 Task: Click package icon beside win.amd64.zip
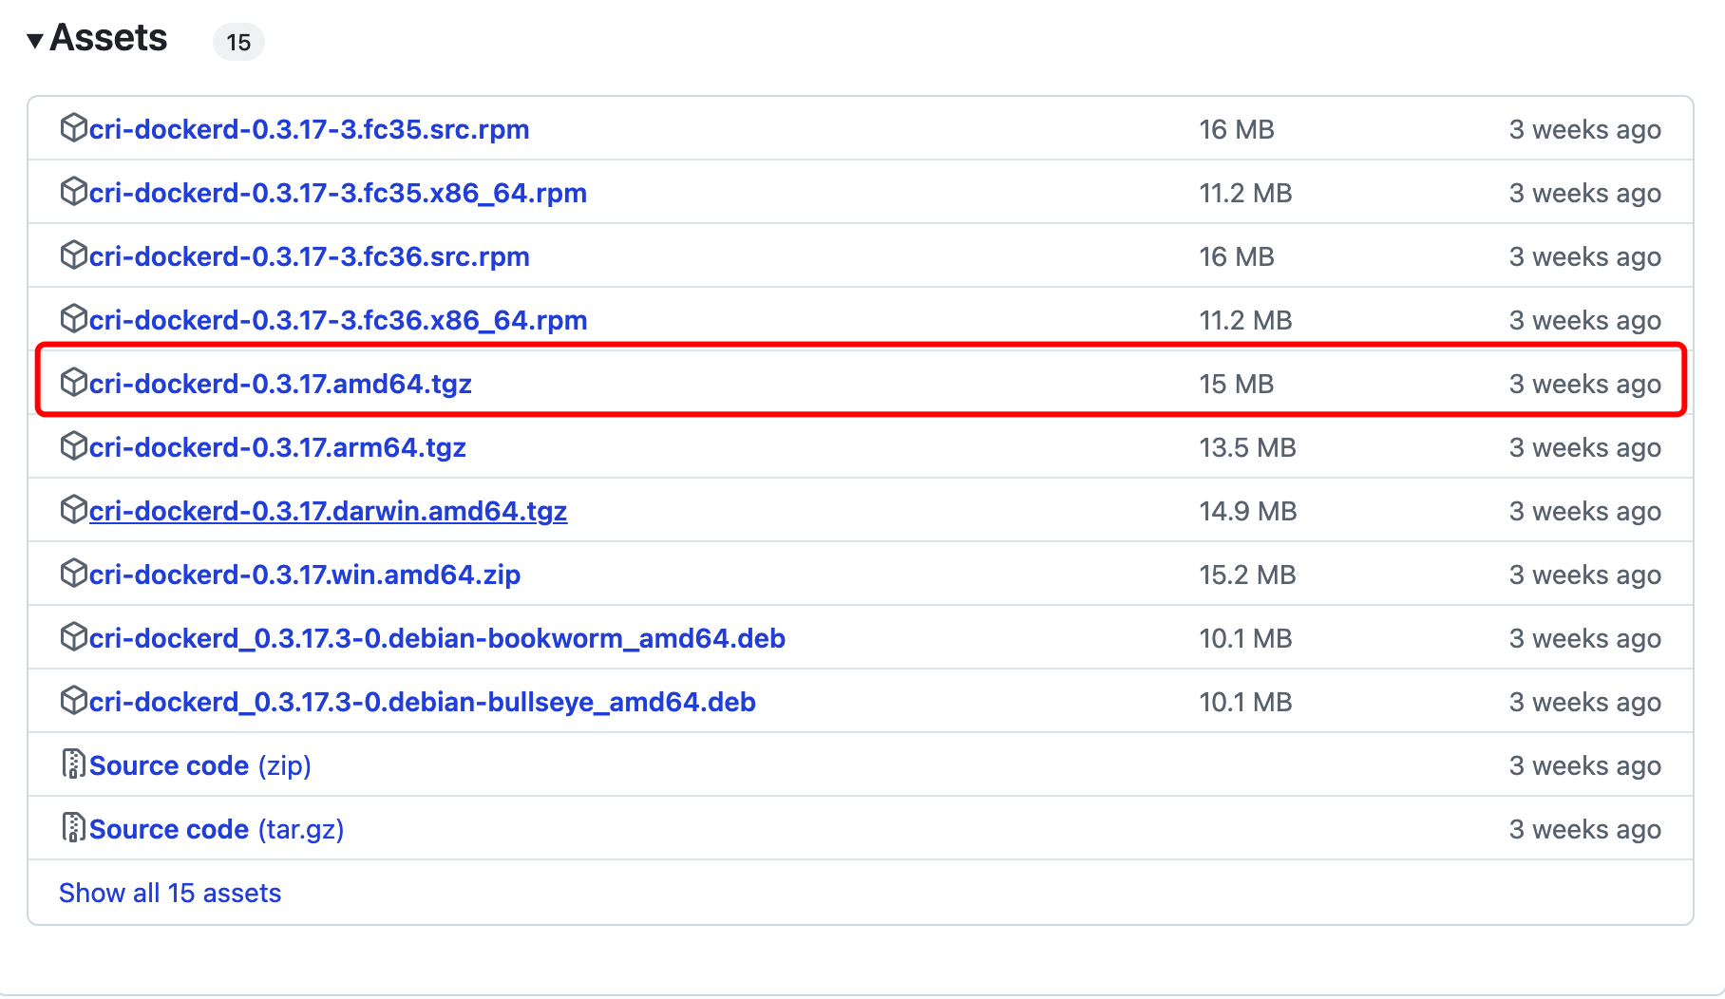point(73,574)
